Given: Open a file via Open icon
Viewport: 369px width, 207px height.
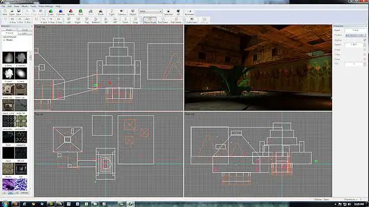Looking at the screenshot, I should click(12, 12).
